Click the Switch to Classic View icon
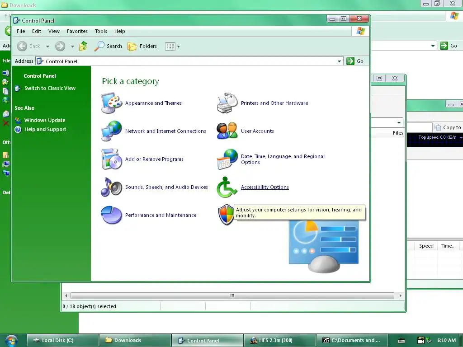 click(18, 88)
